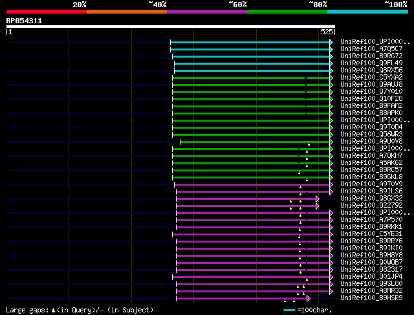Click the purple arrowhead on the UniRef100_Q01JP4 row
The image size is (414, 315).
tap(331, 277)
